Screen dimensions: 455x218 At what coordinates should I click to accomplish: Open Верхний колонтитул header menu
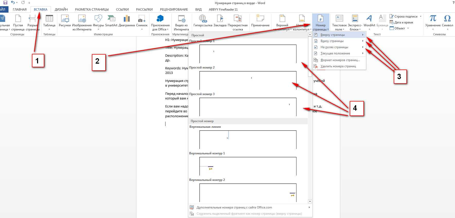point(282,23)
